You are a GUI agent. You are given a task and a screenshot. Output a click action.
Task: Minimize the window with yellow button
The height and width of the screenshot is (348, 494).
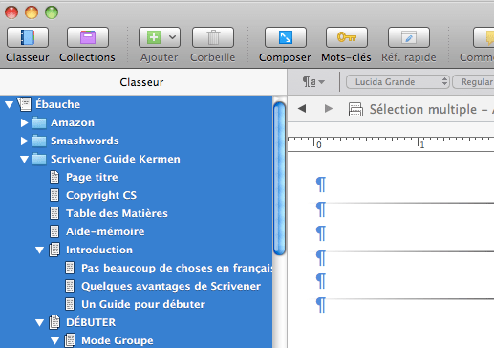click(32, 12)
